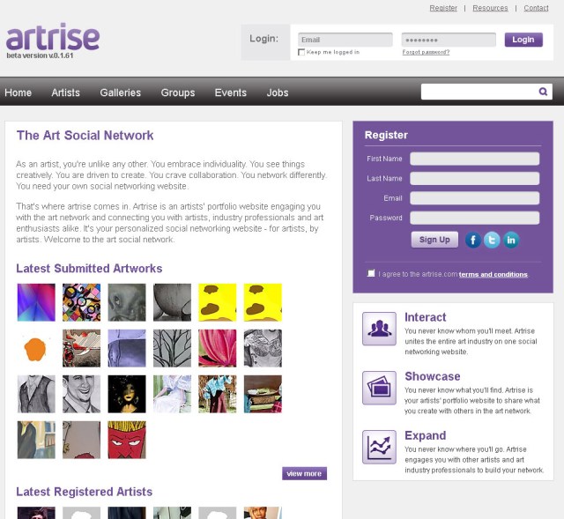
Task: Open the Jobs menu item
Action: tap(278, 93)
